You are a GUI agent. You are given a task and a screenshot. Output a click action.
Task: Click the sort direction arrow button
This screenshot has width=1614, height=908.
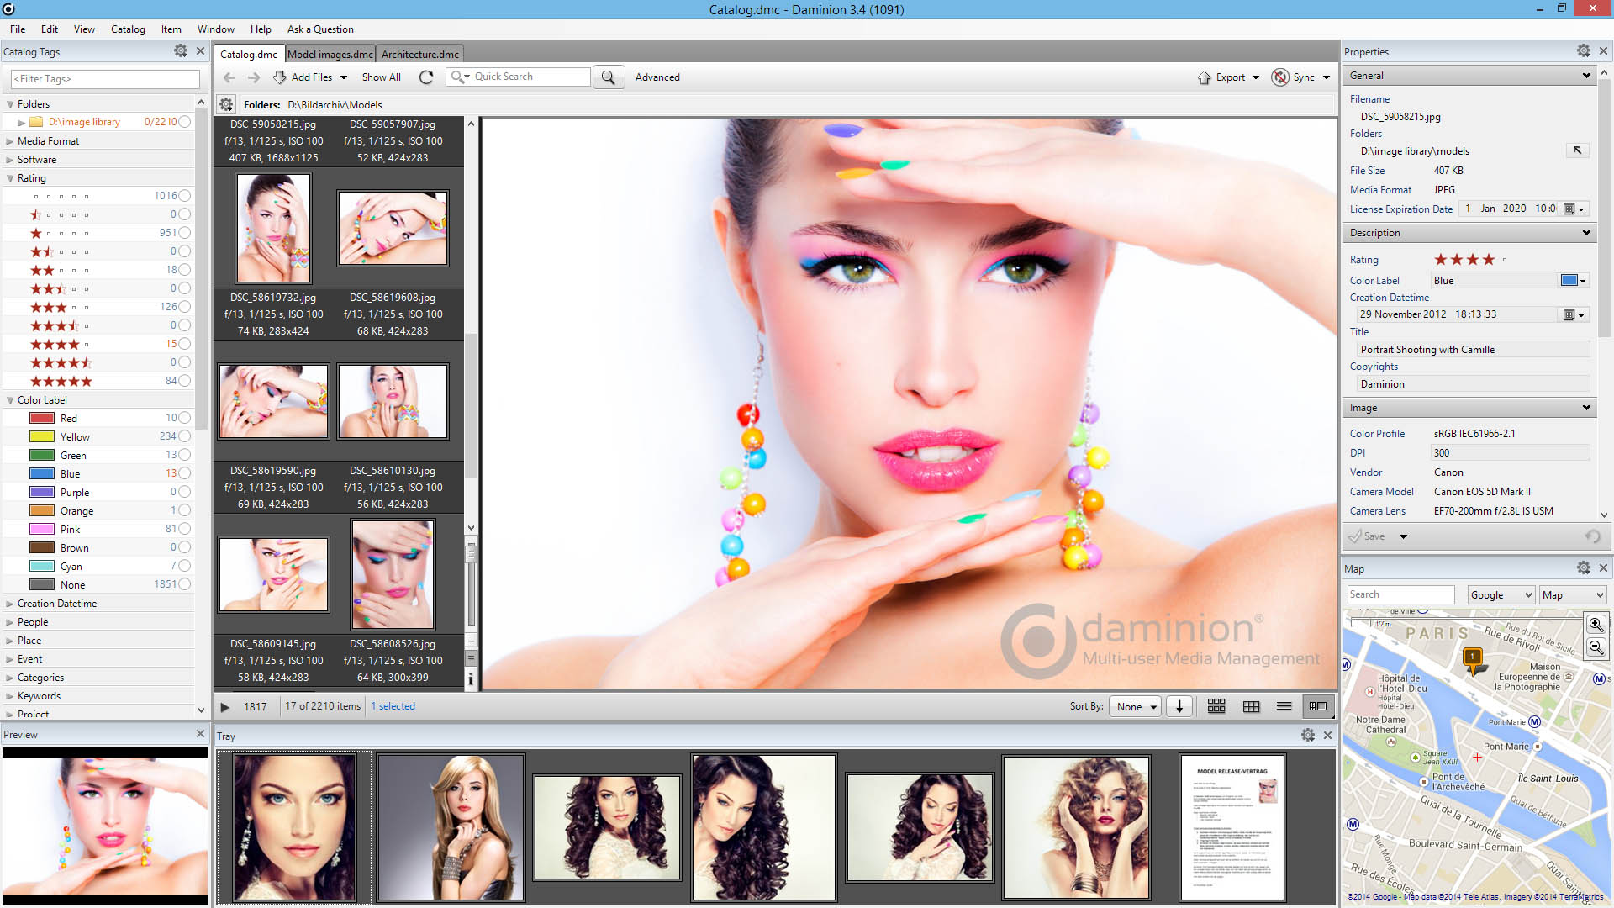1179,706
